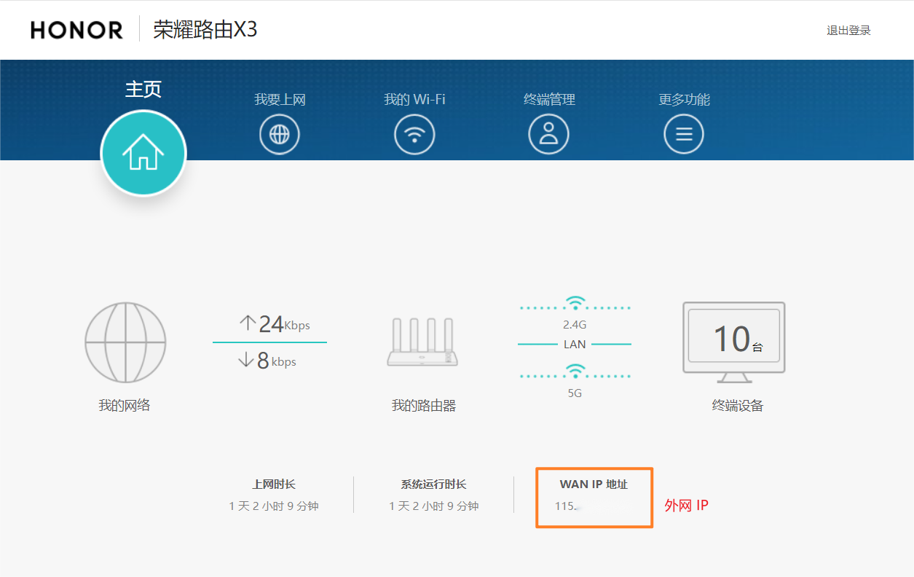Open the More Functions menu icon
This screenshot has height=577, width=914.
point(683,135)
